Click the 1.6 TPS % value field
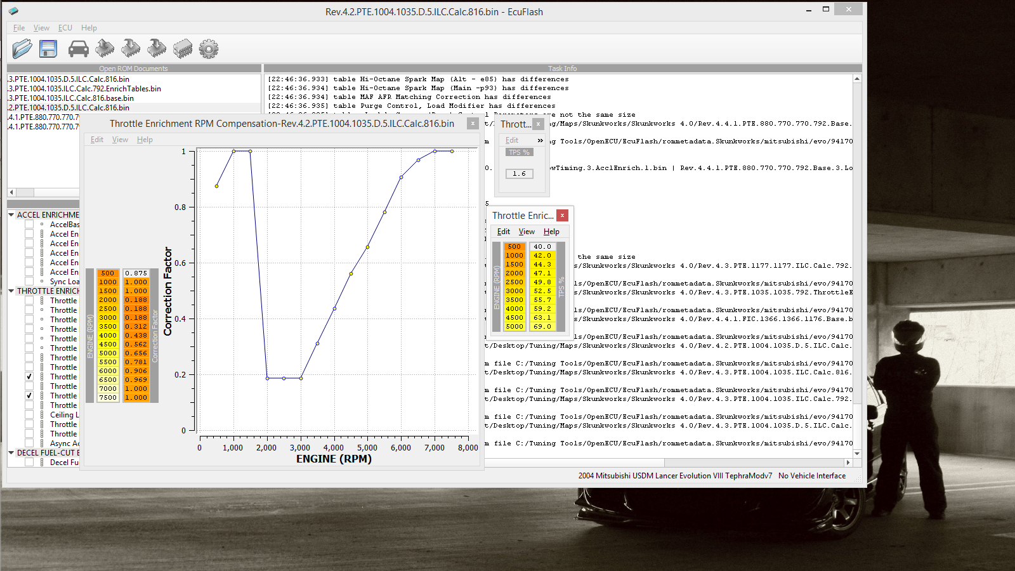This screenshot has width=1015, height=571. (x=519, y=174)
